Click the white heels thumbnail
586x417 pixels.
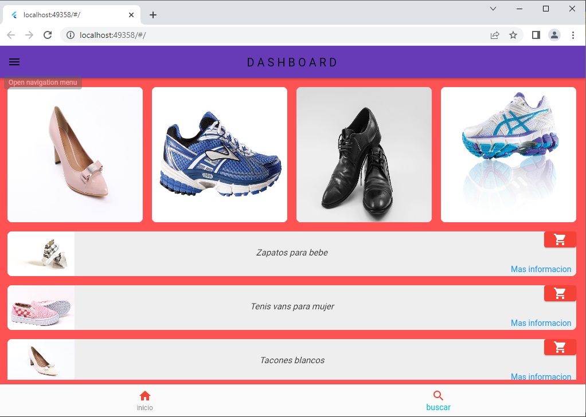tap(41, 360)
